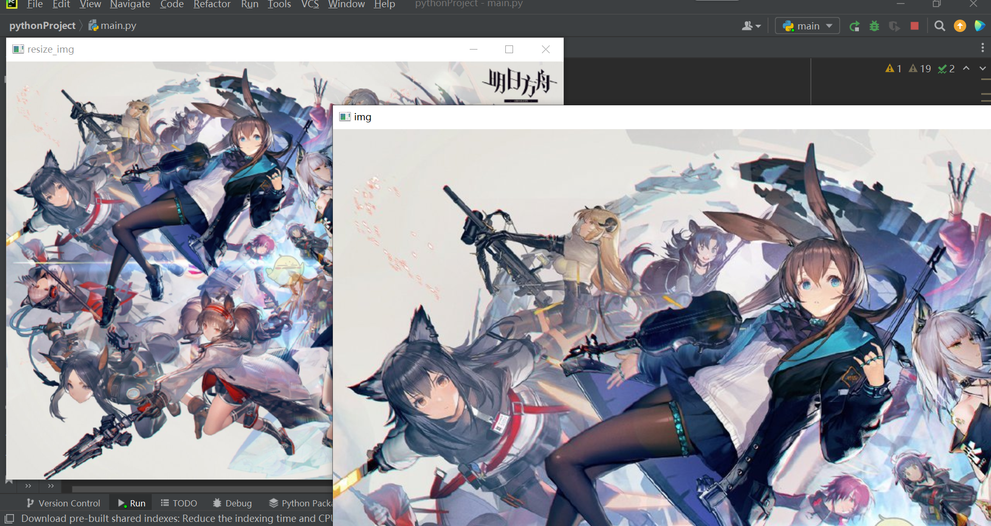Open the Window menu
The height and width of the screenshot is (526, 991).
point(346,4)
